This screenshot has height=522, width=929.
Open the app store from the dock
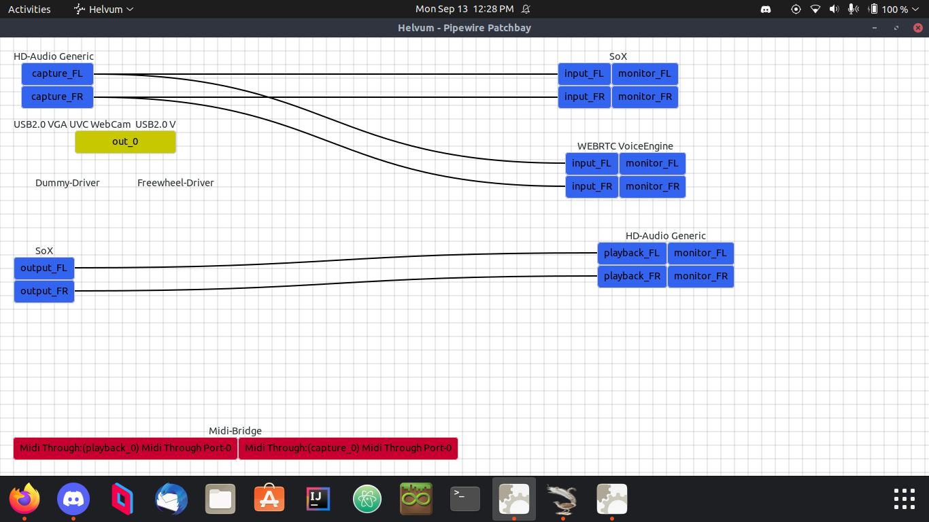(x=269, y=498)
